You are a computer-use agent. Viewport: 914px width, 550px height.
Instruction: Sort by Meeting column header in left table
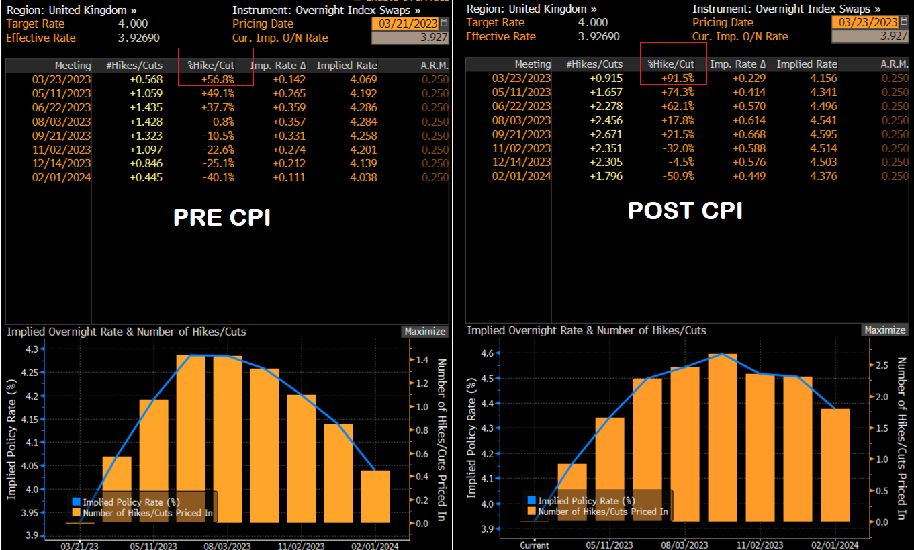pyautogui.click(x=73, y=66)
